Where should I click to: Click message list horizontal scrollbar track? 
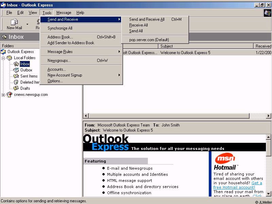point(258,116)
